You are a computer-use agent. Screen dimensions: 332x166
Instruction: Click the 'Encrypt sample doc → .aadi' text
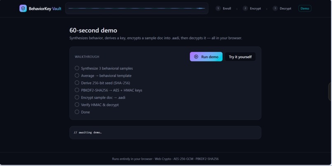pos(103,98)
